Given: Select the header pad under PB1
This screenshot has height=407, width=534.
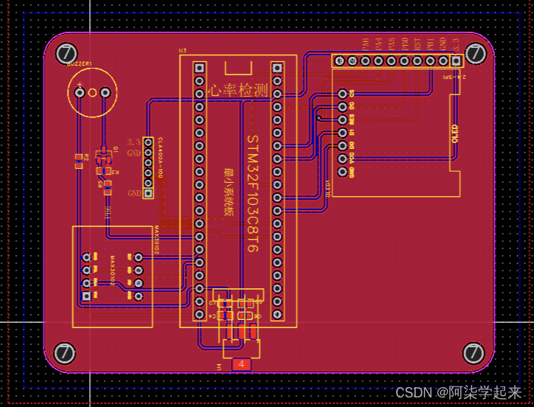Looking at the screenshot, I should click(x=430, y=61).
